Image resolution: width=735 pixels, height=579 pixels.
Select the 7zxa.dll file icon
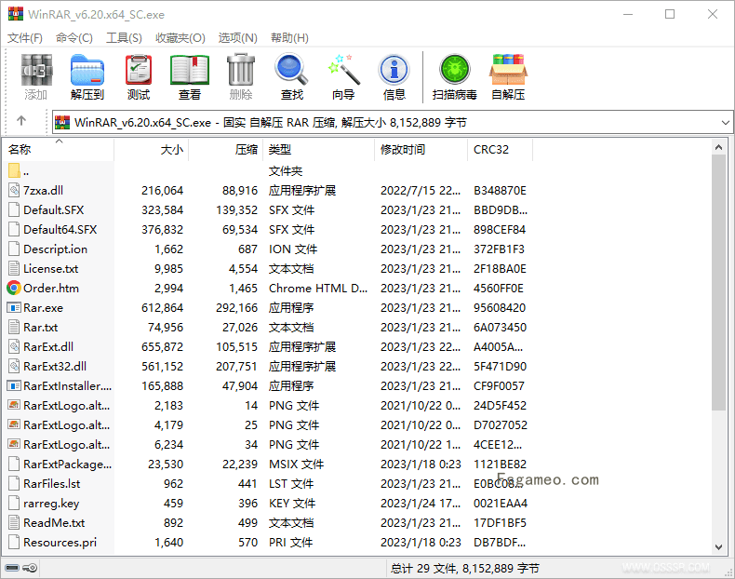point(14,190)
